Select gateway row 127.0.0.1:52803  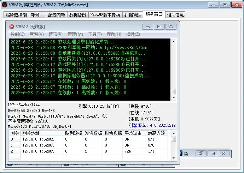click(88, 145)
